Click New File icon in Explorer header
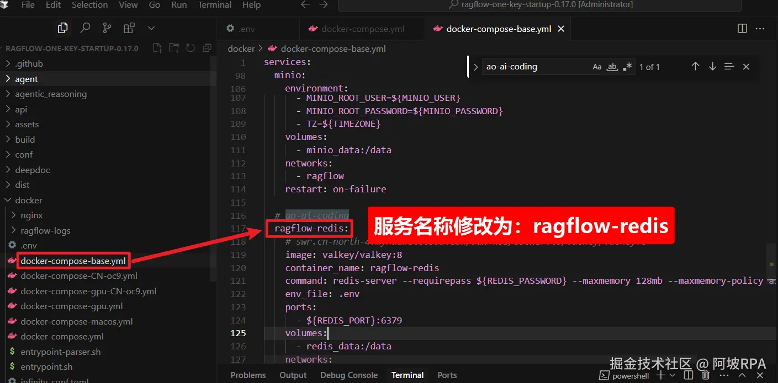 click(x=157, y=48)
